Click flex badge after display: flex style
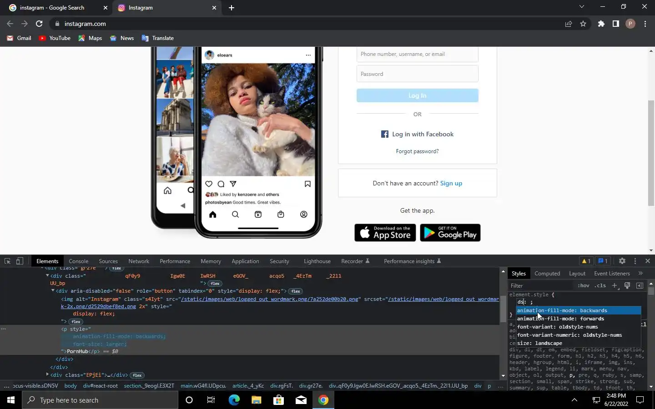Screen dimensions: 655x409 76,322
